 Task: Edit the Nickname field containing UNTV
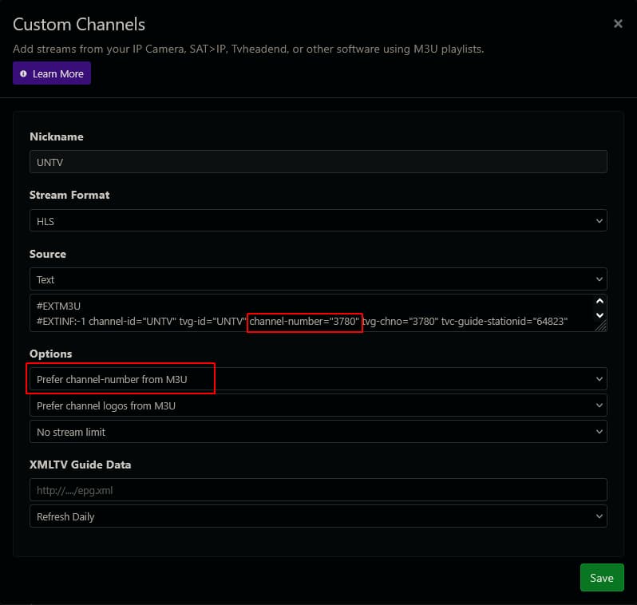coord(318,162)
